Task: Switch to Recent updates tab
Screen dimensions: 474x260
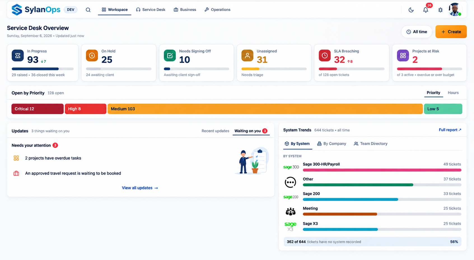Action: coord(215,131)
